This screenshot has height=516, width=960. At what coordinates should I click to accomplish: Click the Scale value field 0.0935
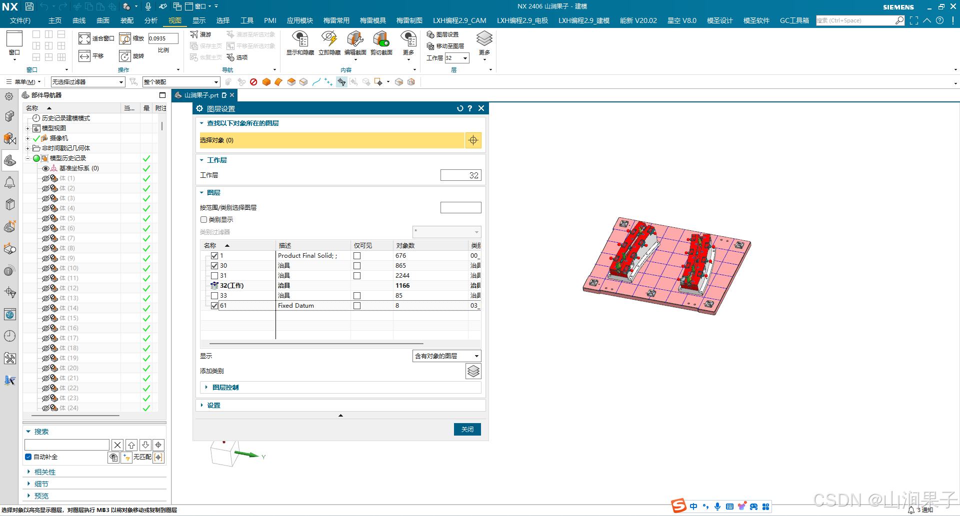[163, 38]
